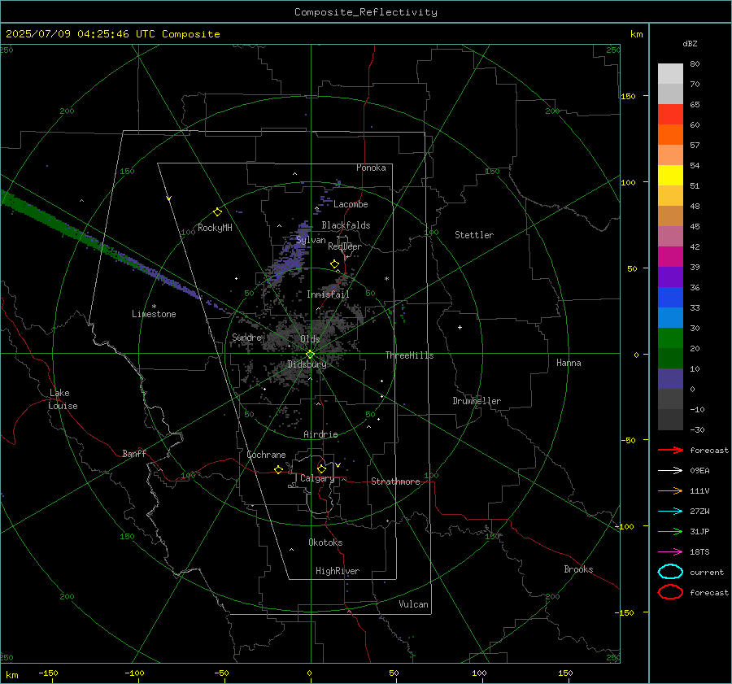The width and height of the screenshot is (732, 684).
Task: Click the red forecast arrow in legend
Action: [670, 450]
